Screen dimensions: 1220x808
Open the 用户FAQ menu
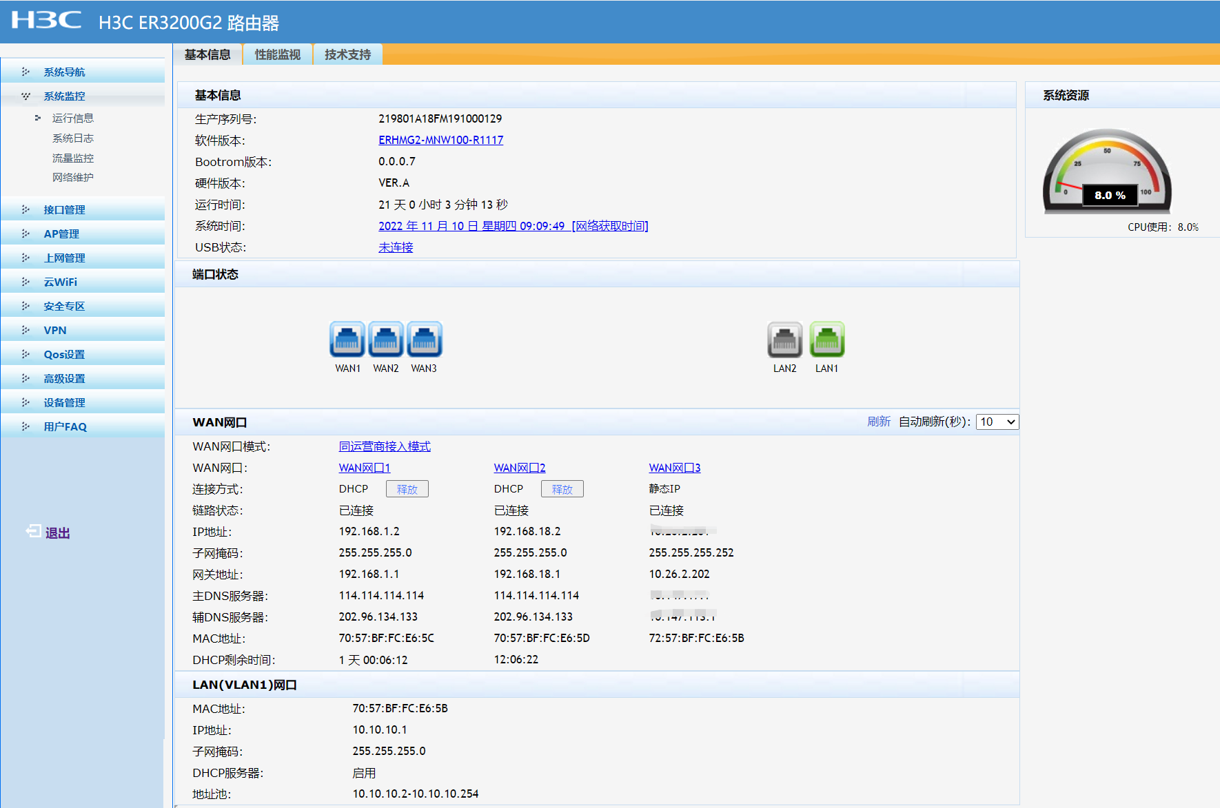(65, 426)
